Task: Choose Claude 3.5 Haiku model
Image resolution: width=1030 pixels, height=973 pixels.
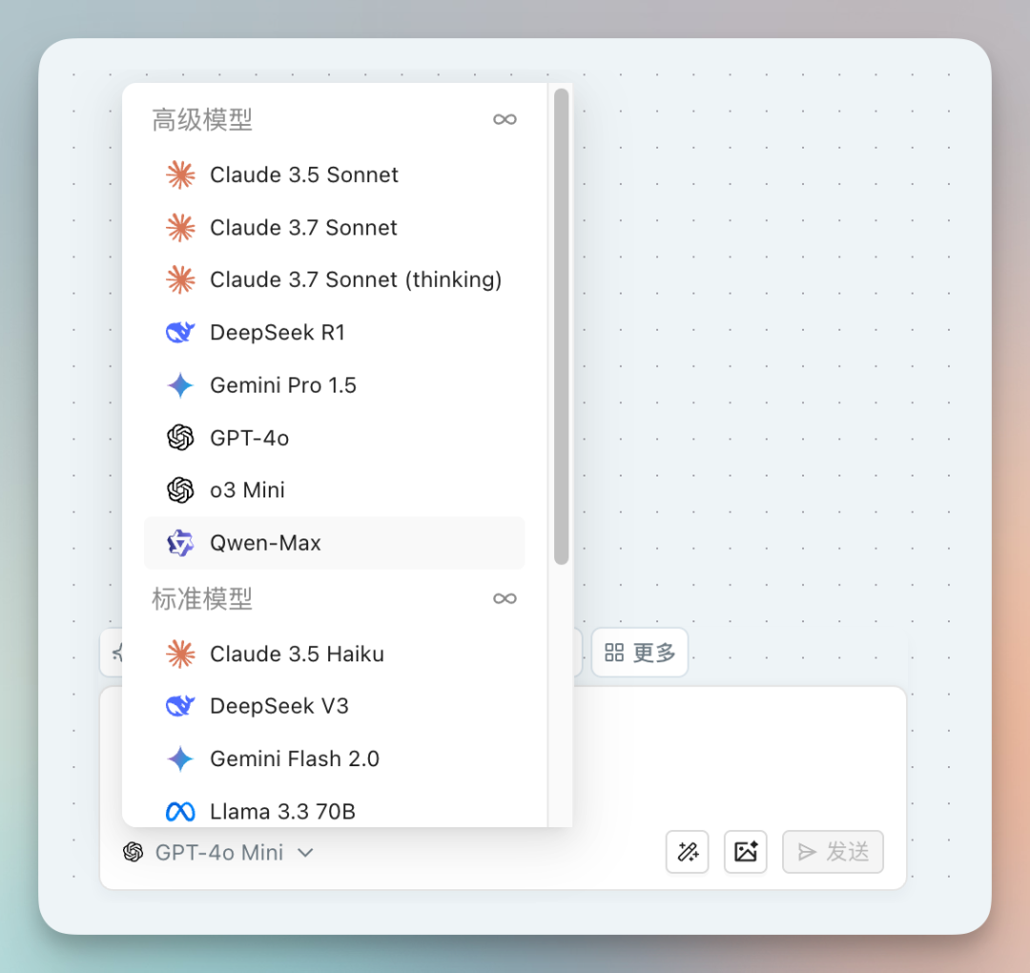Action: tap(335, 654)
